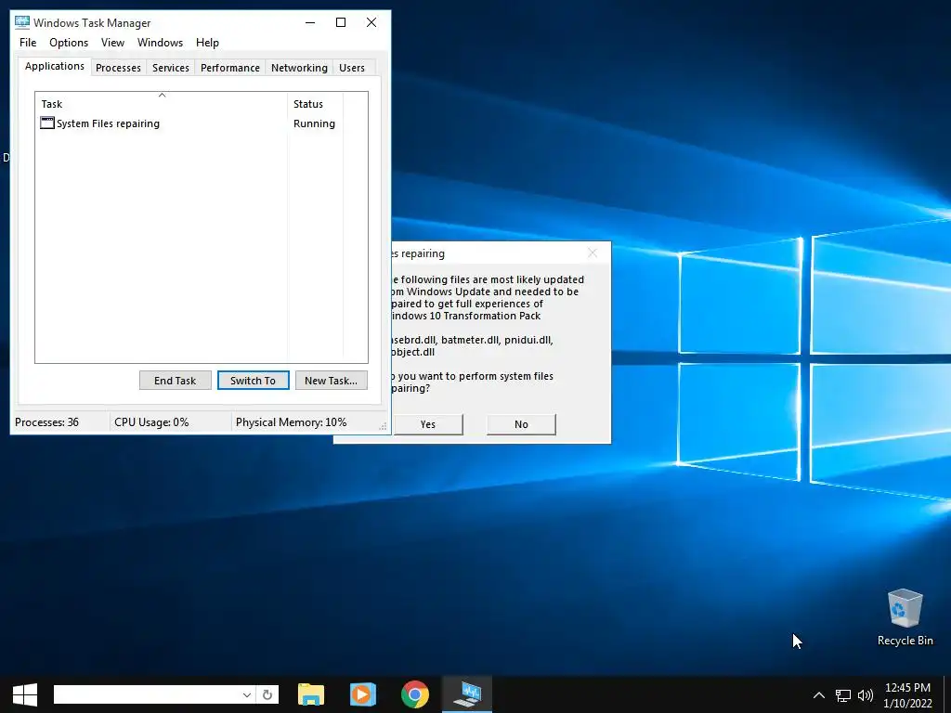The height and width of the screenshot is (713, 951).
Task: Sort by the Task column header
Action: coord(162,104)
